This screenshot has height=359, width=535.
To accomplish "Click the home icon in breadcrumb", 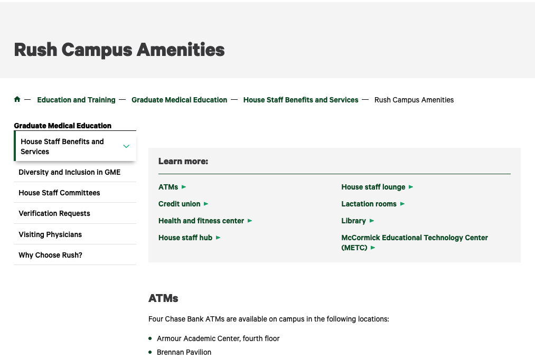I will coord(17,99).
